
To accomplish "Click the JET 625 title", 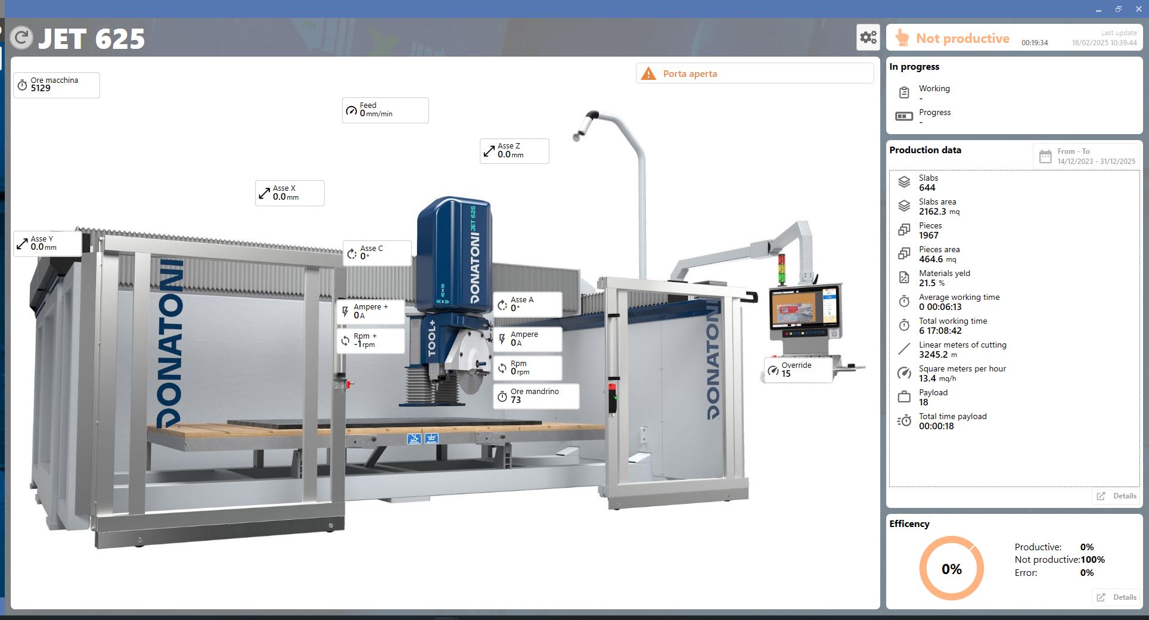I will [91, 39].
